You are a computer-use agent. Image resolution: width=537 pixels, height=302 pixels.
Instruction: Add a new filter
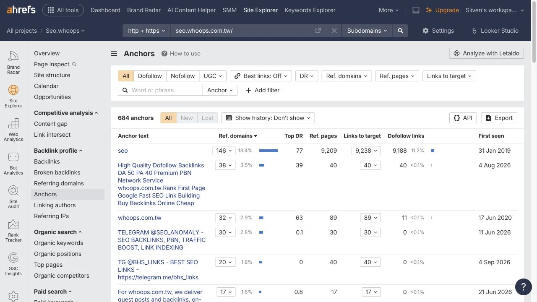point(262,90)
